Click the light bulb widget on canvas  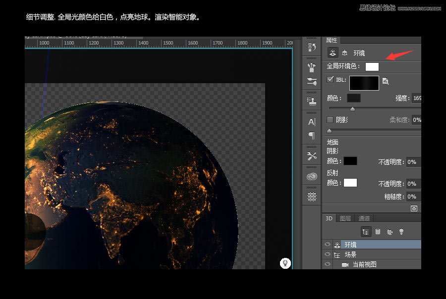285,263
